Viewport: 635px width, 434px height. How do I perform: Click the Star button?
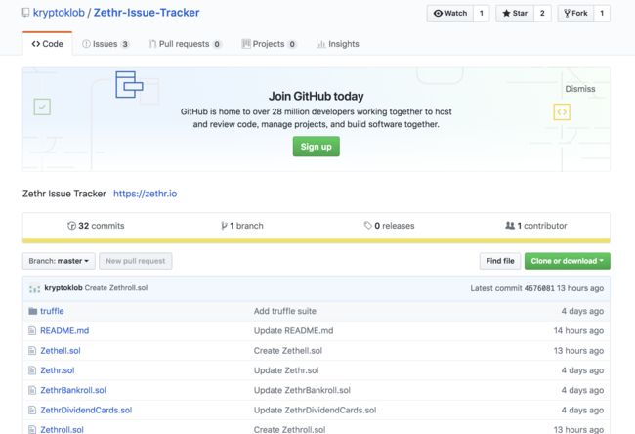pos(515,13)
